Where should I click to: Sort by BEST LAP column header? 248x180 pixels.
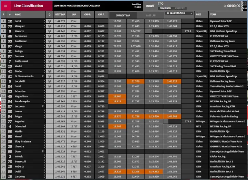(x=60, y=14)
